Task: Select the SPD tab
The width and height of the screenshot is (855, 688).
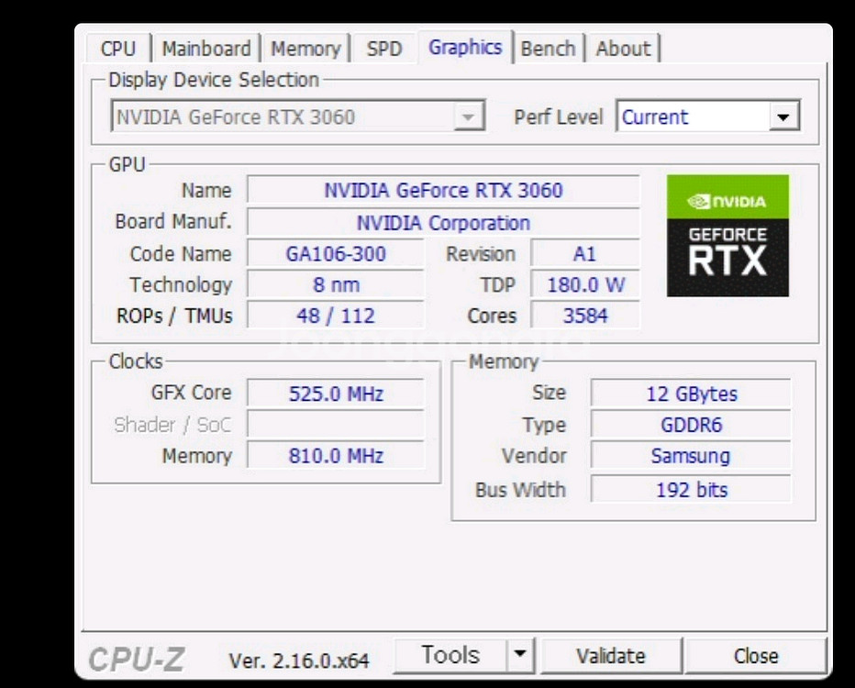Action: [383, 49]
